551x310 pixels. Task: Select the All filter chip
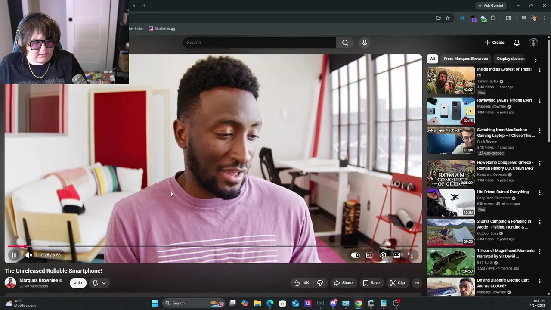click(432, 59)
